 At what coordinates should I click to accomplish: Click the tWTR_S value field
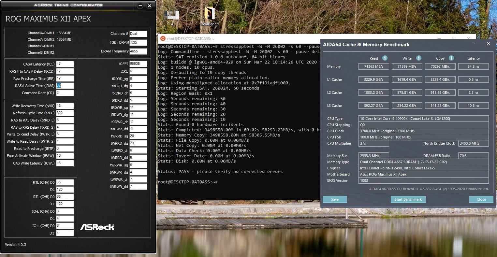tap(65, 141)
